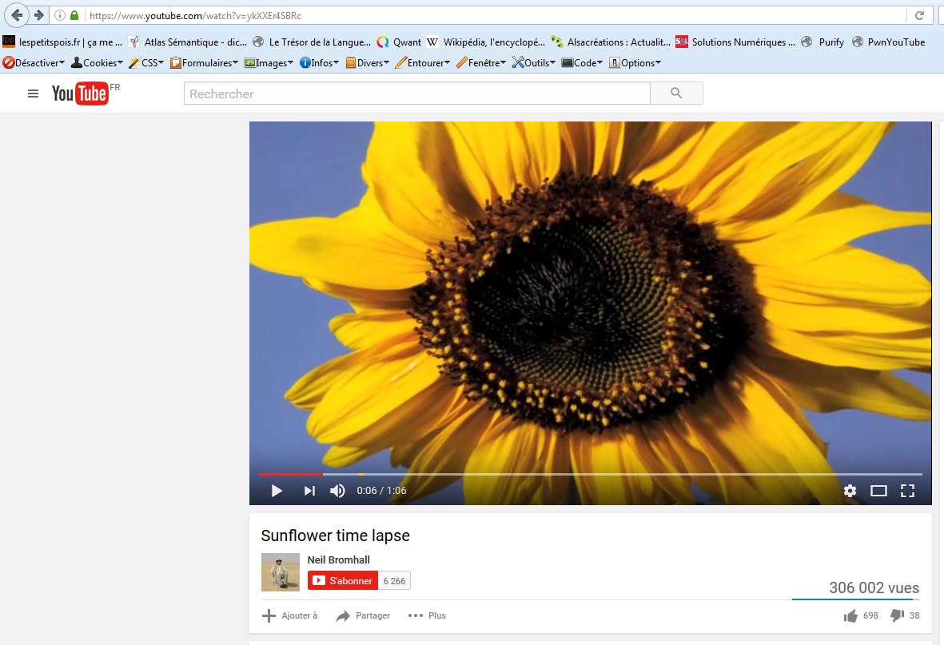
Task: Play the Sunflower time lapse video
Action: (x=277, y=491)
